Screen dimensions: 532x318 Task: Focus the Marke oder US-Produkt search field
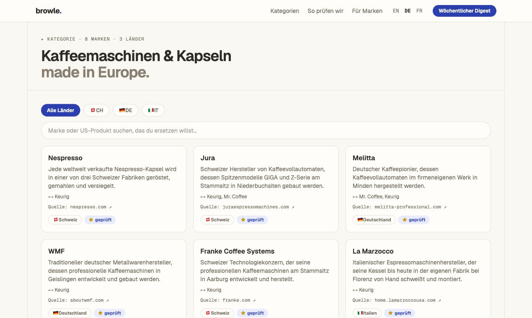[x=266, y=131]
